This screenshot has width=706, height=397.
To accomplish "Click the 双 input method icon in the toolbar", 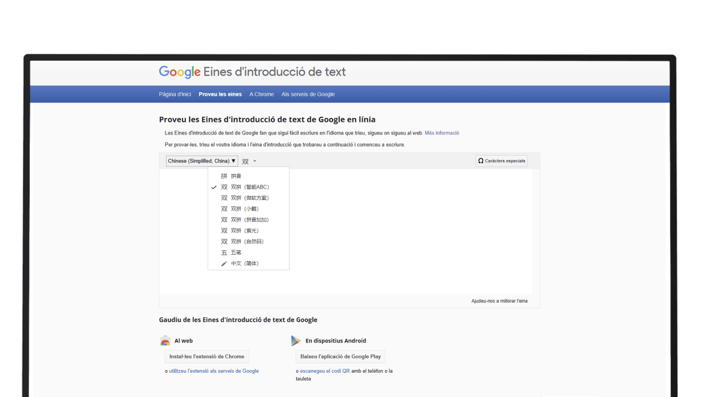I will click(245, 160).
